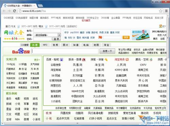Click the Baidu search input field

coord(65,51)
